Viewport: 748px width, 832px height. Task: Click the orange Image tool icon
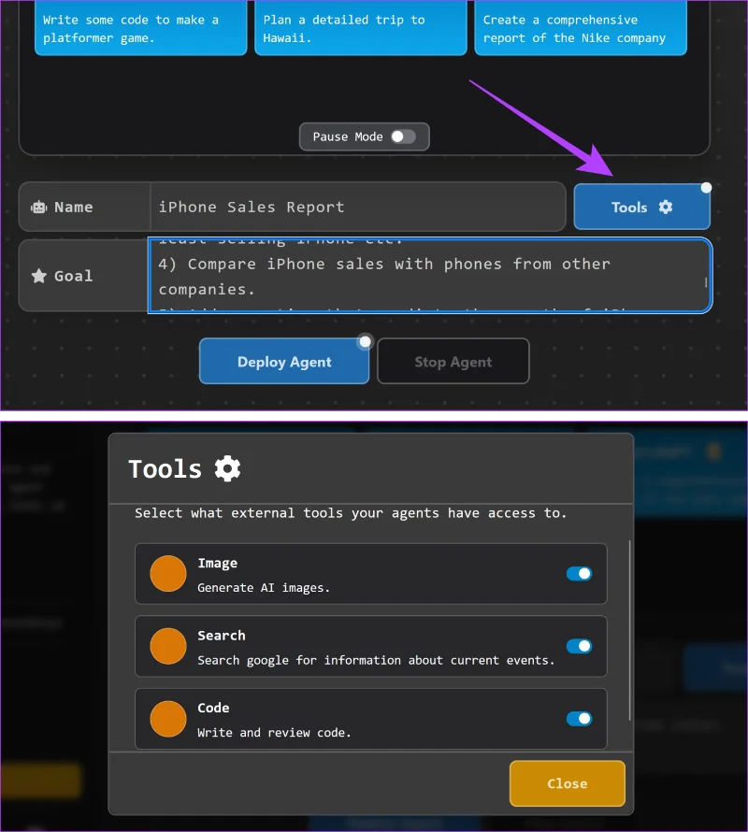pyautogui.click(x=167, y=574)
